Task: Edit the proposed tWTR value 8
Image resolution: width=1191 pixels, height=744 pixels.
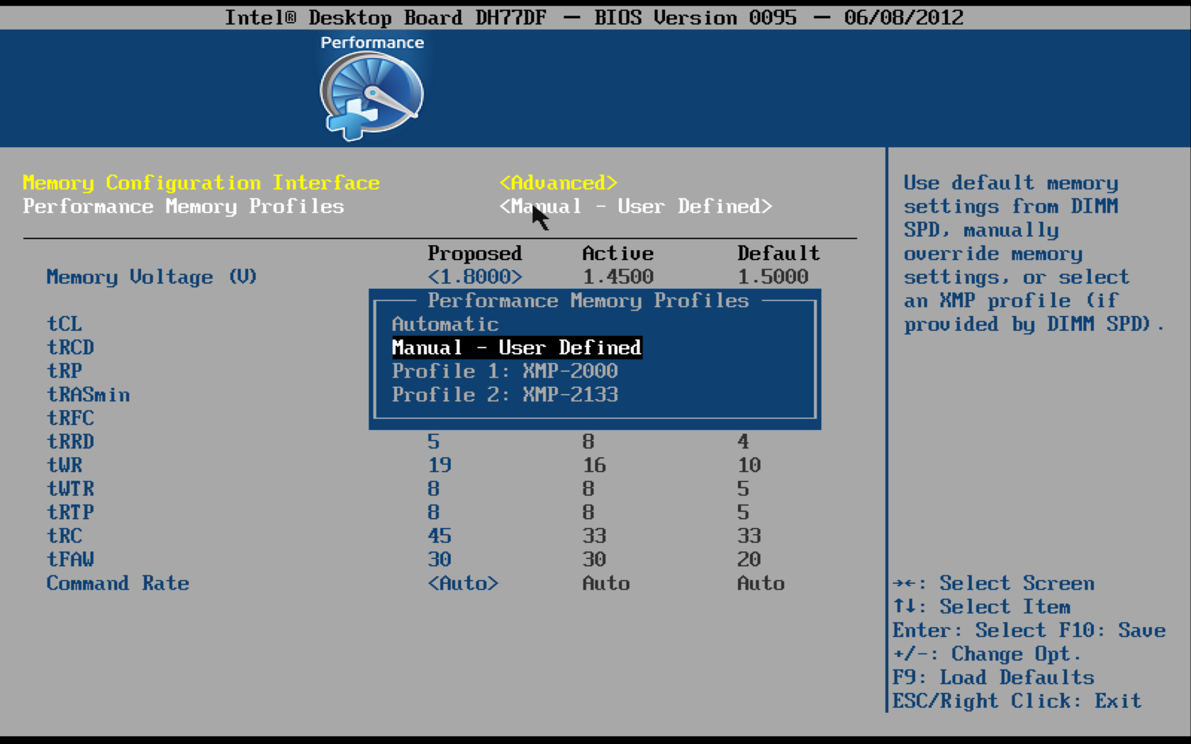Action: pyautogui.click(x=433, y=489)
